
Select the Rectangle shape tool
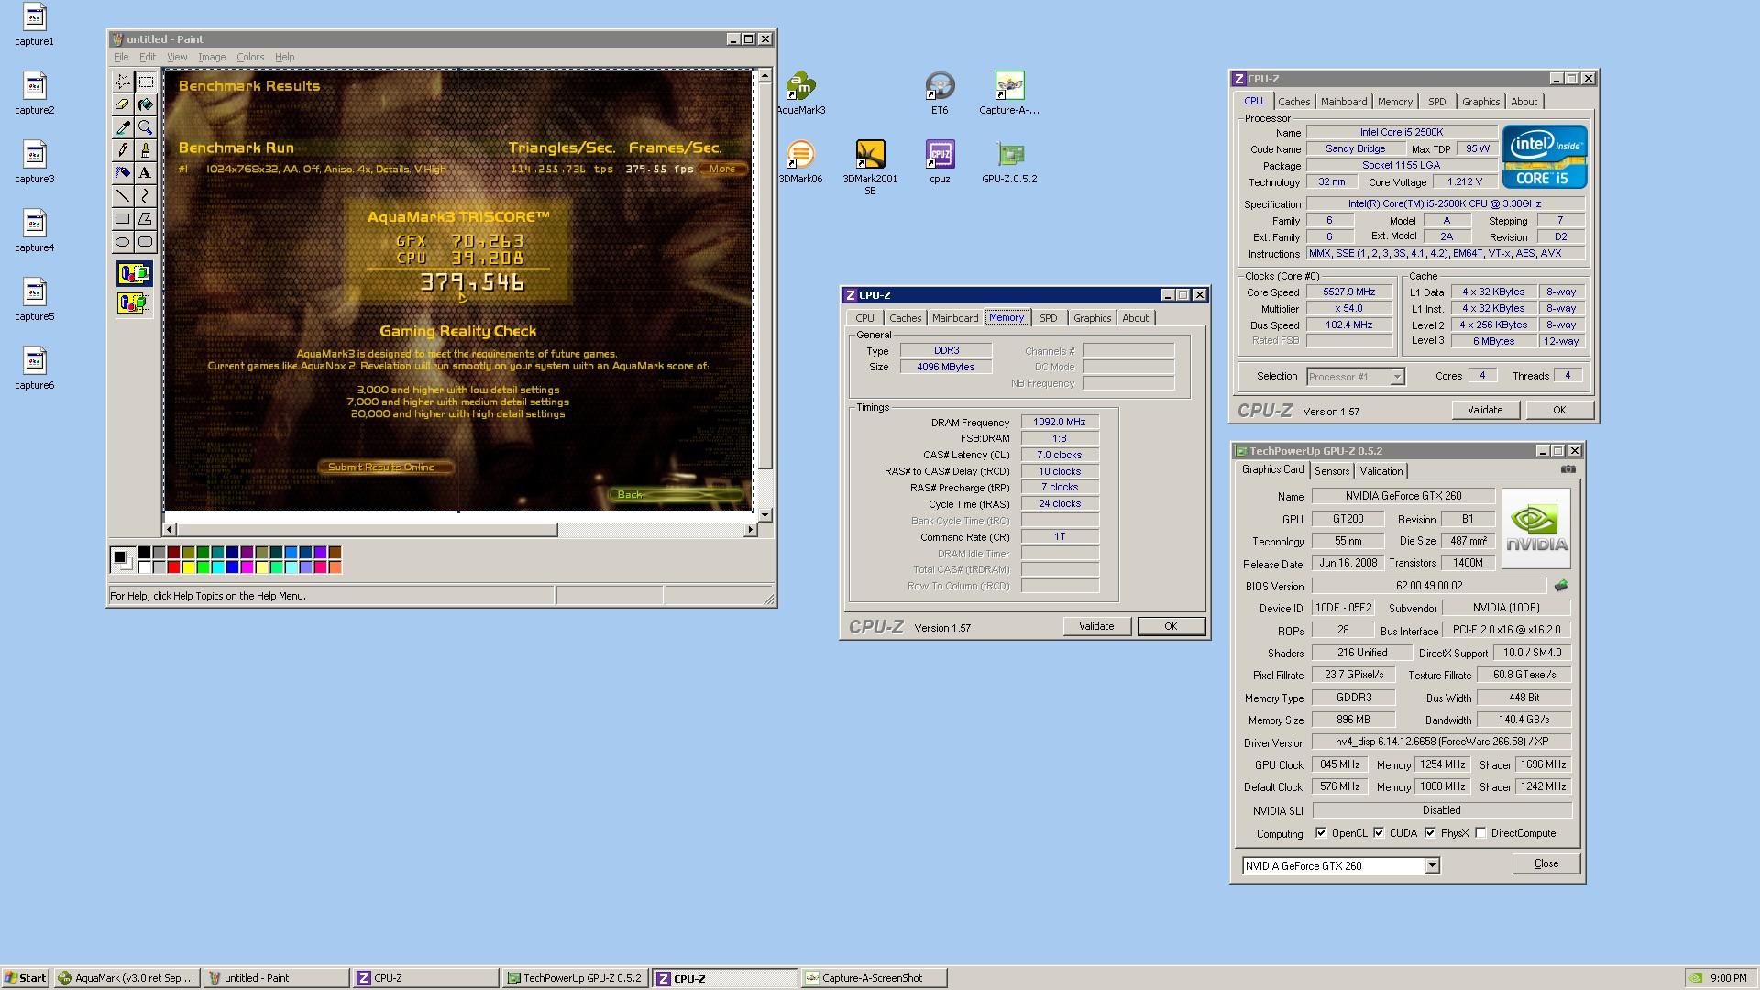122,219
